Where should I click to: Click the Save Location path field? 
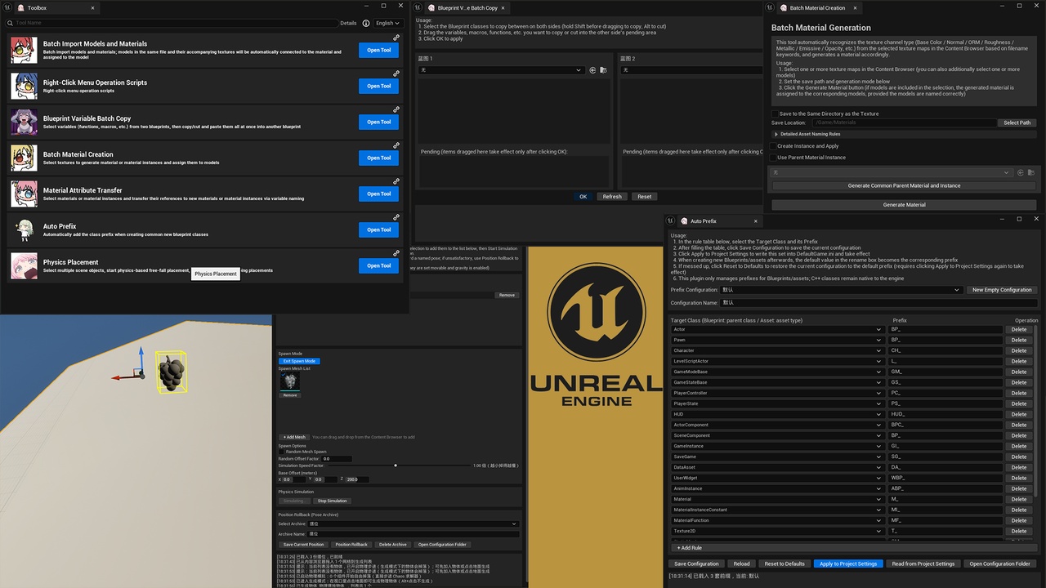(903, 122)
